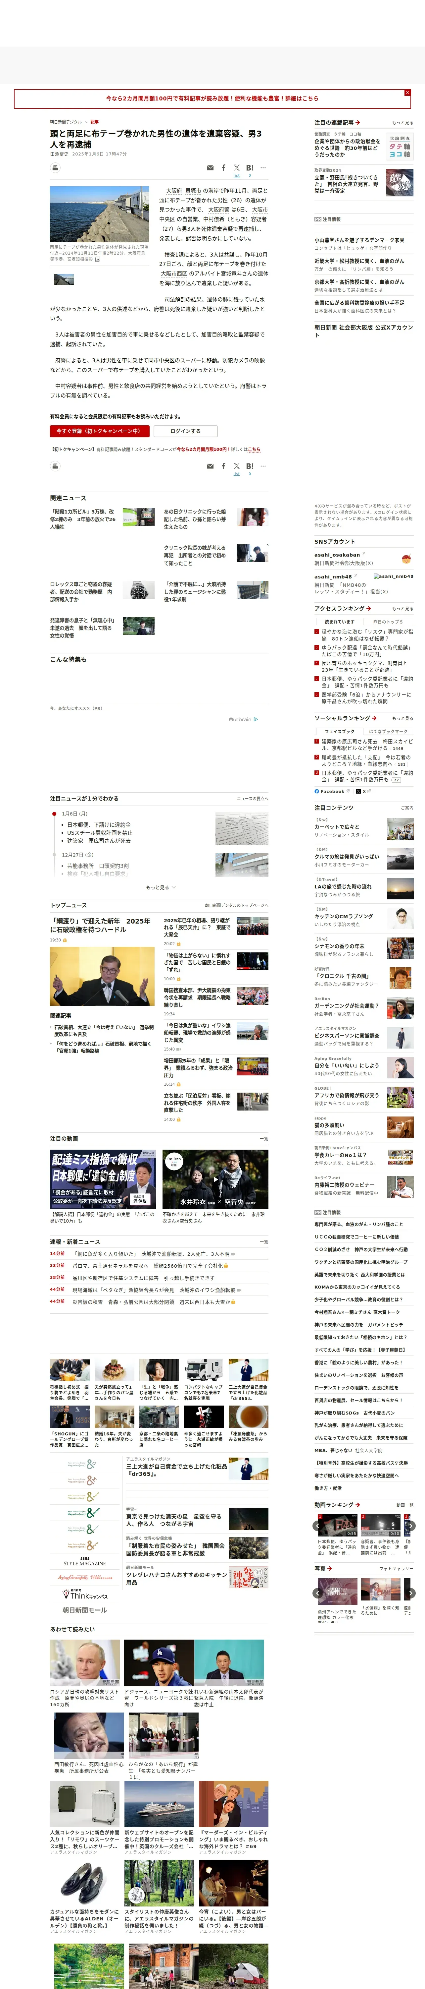Open bottom more-options ellipsis icon
Image resolution: width=425 pixels, height=1989 pixels.
(263, 466)
